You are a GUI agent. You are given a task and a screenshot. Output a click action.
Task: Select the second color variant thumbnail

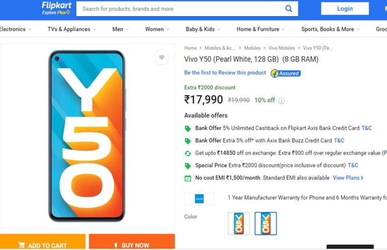[x=265, y=224]
